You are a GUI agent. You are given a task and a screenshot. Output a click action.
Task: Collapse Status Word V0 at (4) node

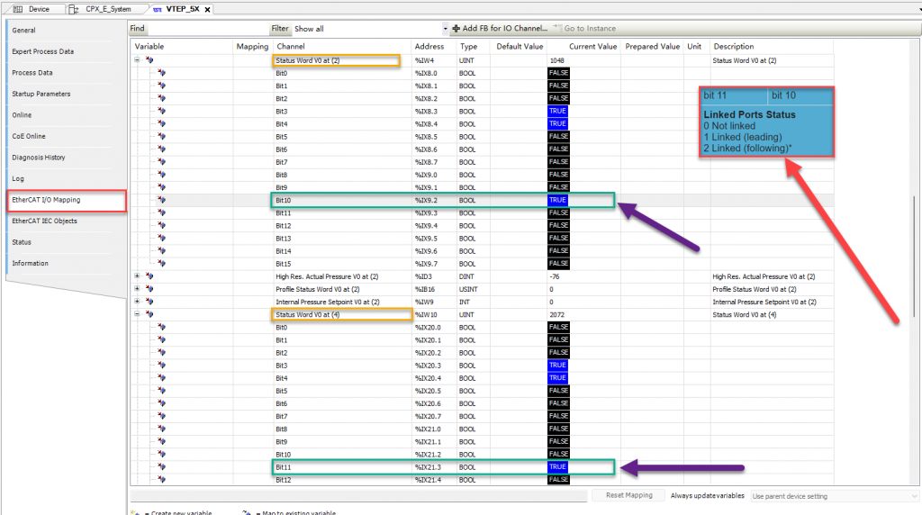click(137, 314)
